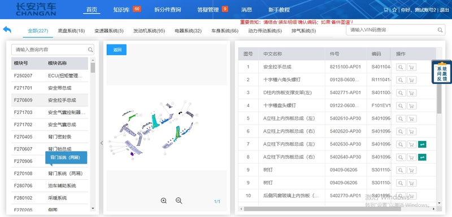The height and width of the screenshot is (217, 452).
Task: Collapse the module list panel arrow
Action: [102, 143]
